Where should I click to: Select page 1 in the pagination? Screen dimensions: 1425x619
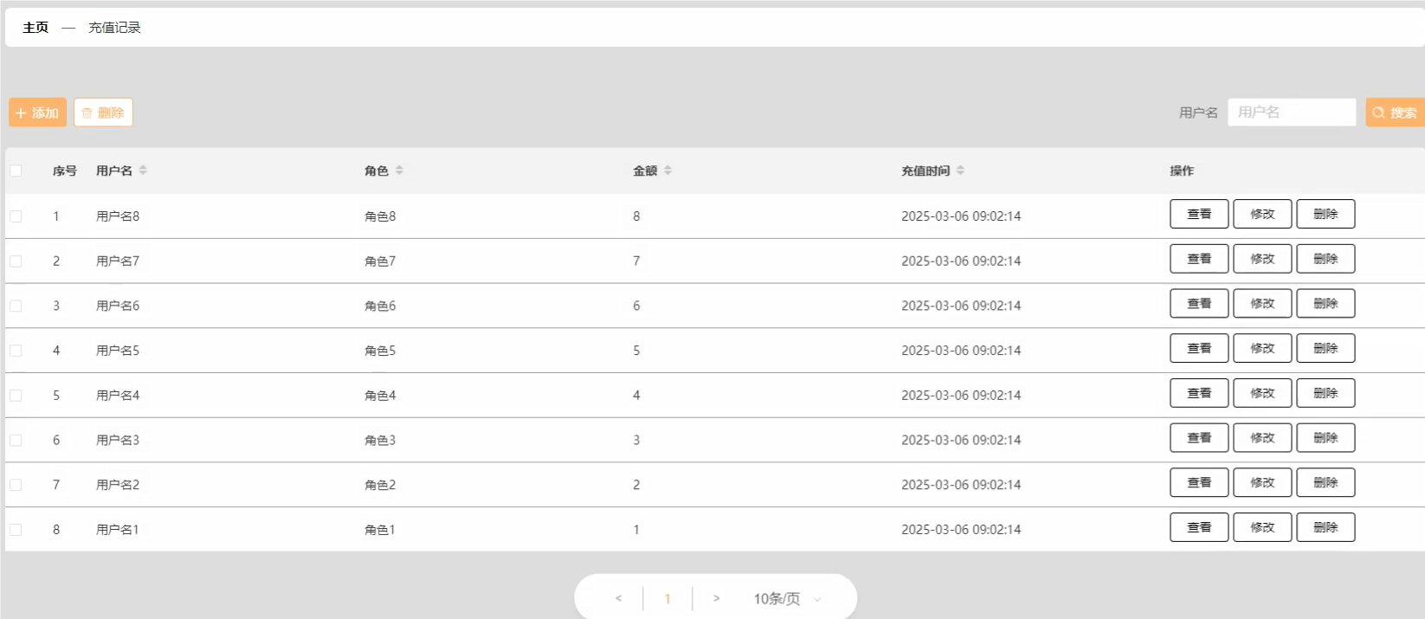point(667,598)
